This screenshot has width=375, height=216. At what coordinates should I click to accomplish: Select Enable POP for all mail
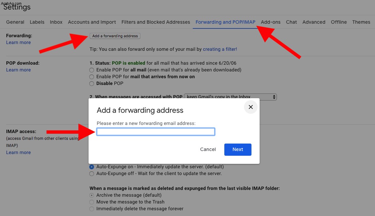[92, 70]
